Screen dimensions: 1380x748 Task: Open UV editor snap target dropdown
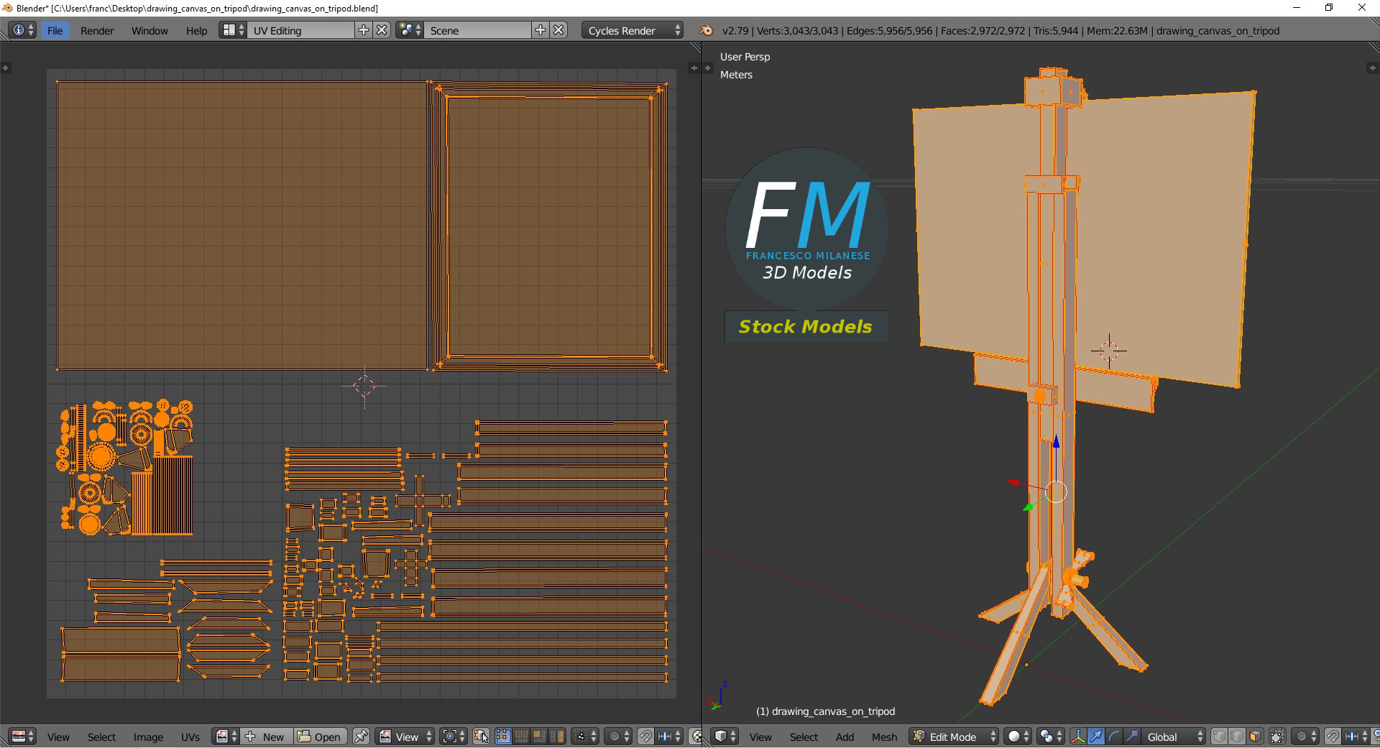[x=670, y=737]
